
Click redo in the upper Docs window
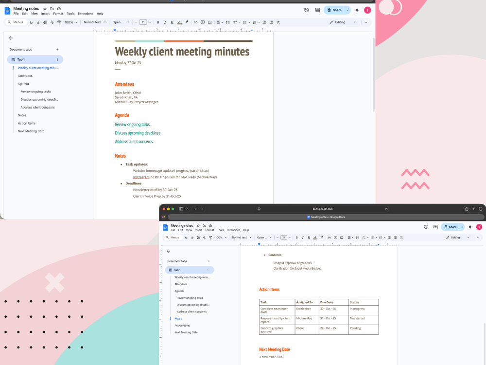coord(38,22)
